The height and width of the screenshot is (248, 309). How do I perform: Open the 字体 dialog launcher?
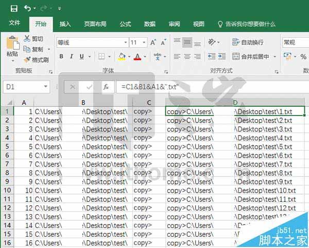tap(166, 72)
